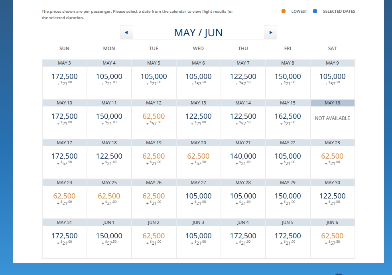Select Jun 6 fare of 62,500 miles
The height and width of the screenshot is (275, 392).
[x=332, y=238]
